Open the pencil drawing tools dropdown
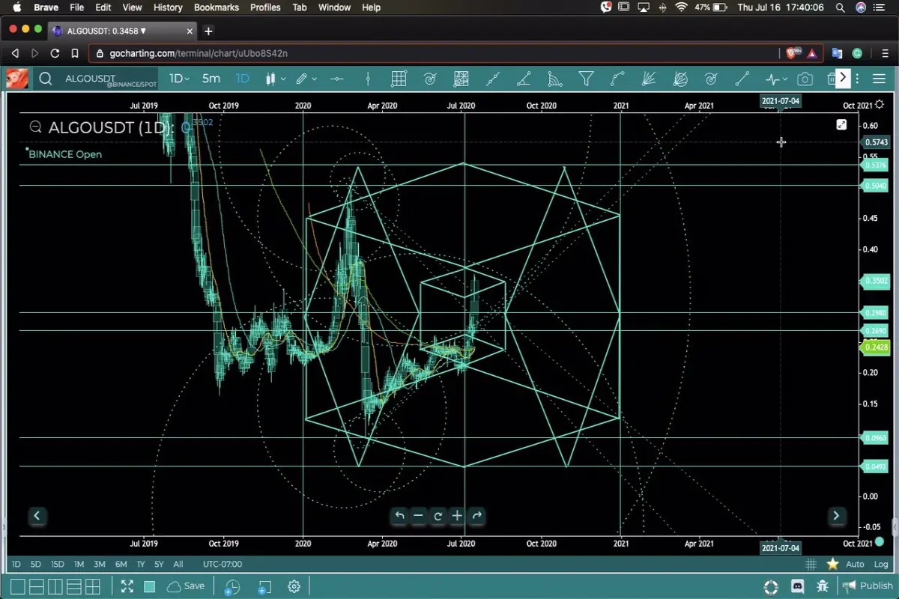The width and height of the screenshot is (899, 599). pos(306,79)
